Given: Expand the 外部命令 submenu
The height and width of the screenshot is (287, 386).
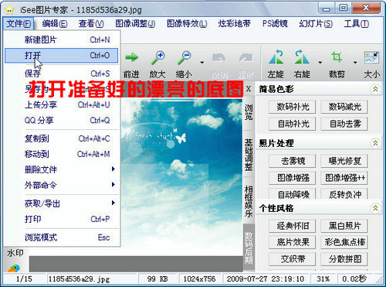Looking at the screenshot, I should [x=62, y=185].
